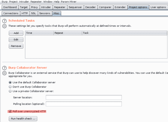Screen dimensions: 168x122
Task: Click the Burp Collaborator Server heading
Action: pos(28,68)
